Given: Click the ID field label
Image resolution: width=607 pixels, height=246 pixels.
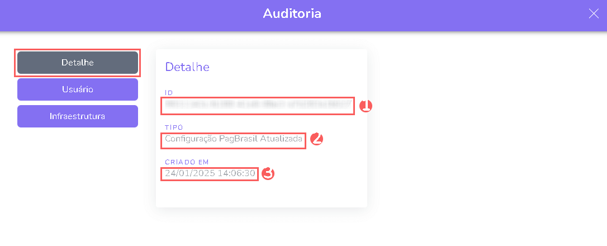Looking at the screenshot, I should (169, 92).
